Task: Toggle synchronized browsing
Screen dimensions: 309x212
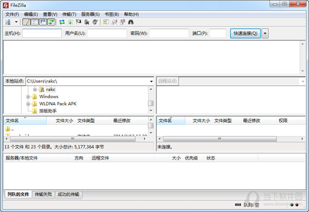Action: (123, 22)
